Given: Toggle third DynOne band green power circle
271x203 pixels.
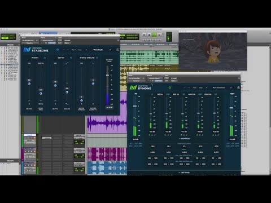Looking at the screenshot, I should tap(182, 135).
